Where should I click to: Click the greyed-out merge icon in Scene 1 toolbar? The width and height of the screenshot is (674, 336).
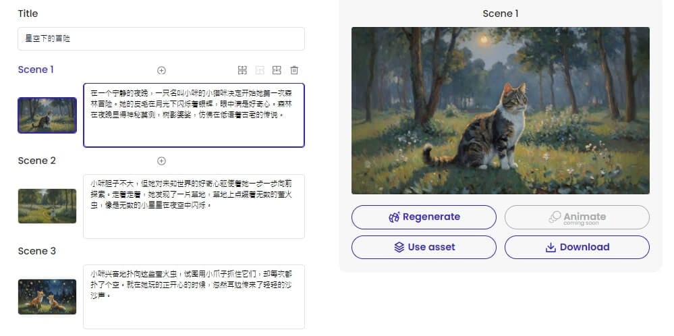pyautogui.click(x=260, y=70)
